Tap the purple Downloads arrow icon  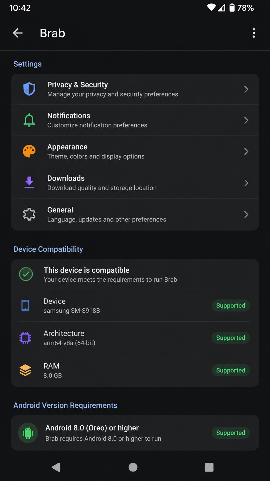pyautogui.click(x=29, y=183)
